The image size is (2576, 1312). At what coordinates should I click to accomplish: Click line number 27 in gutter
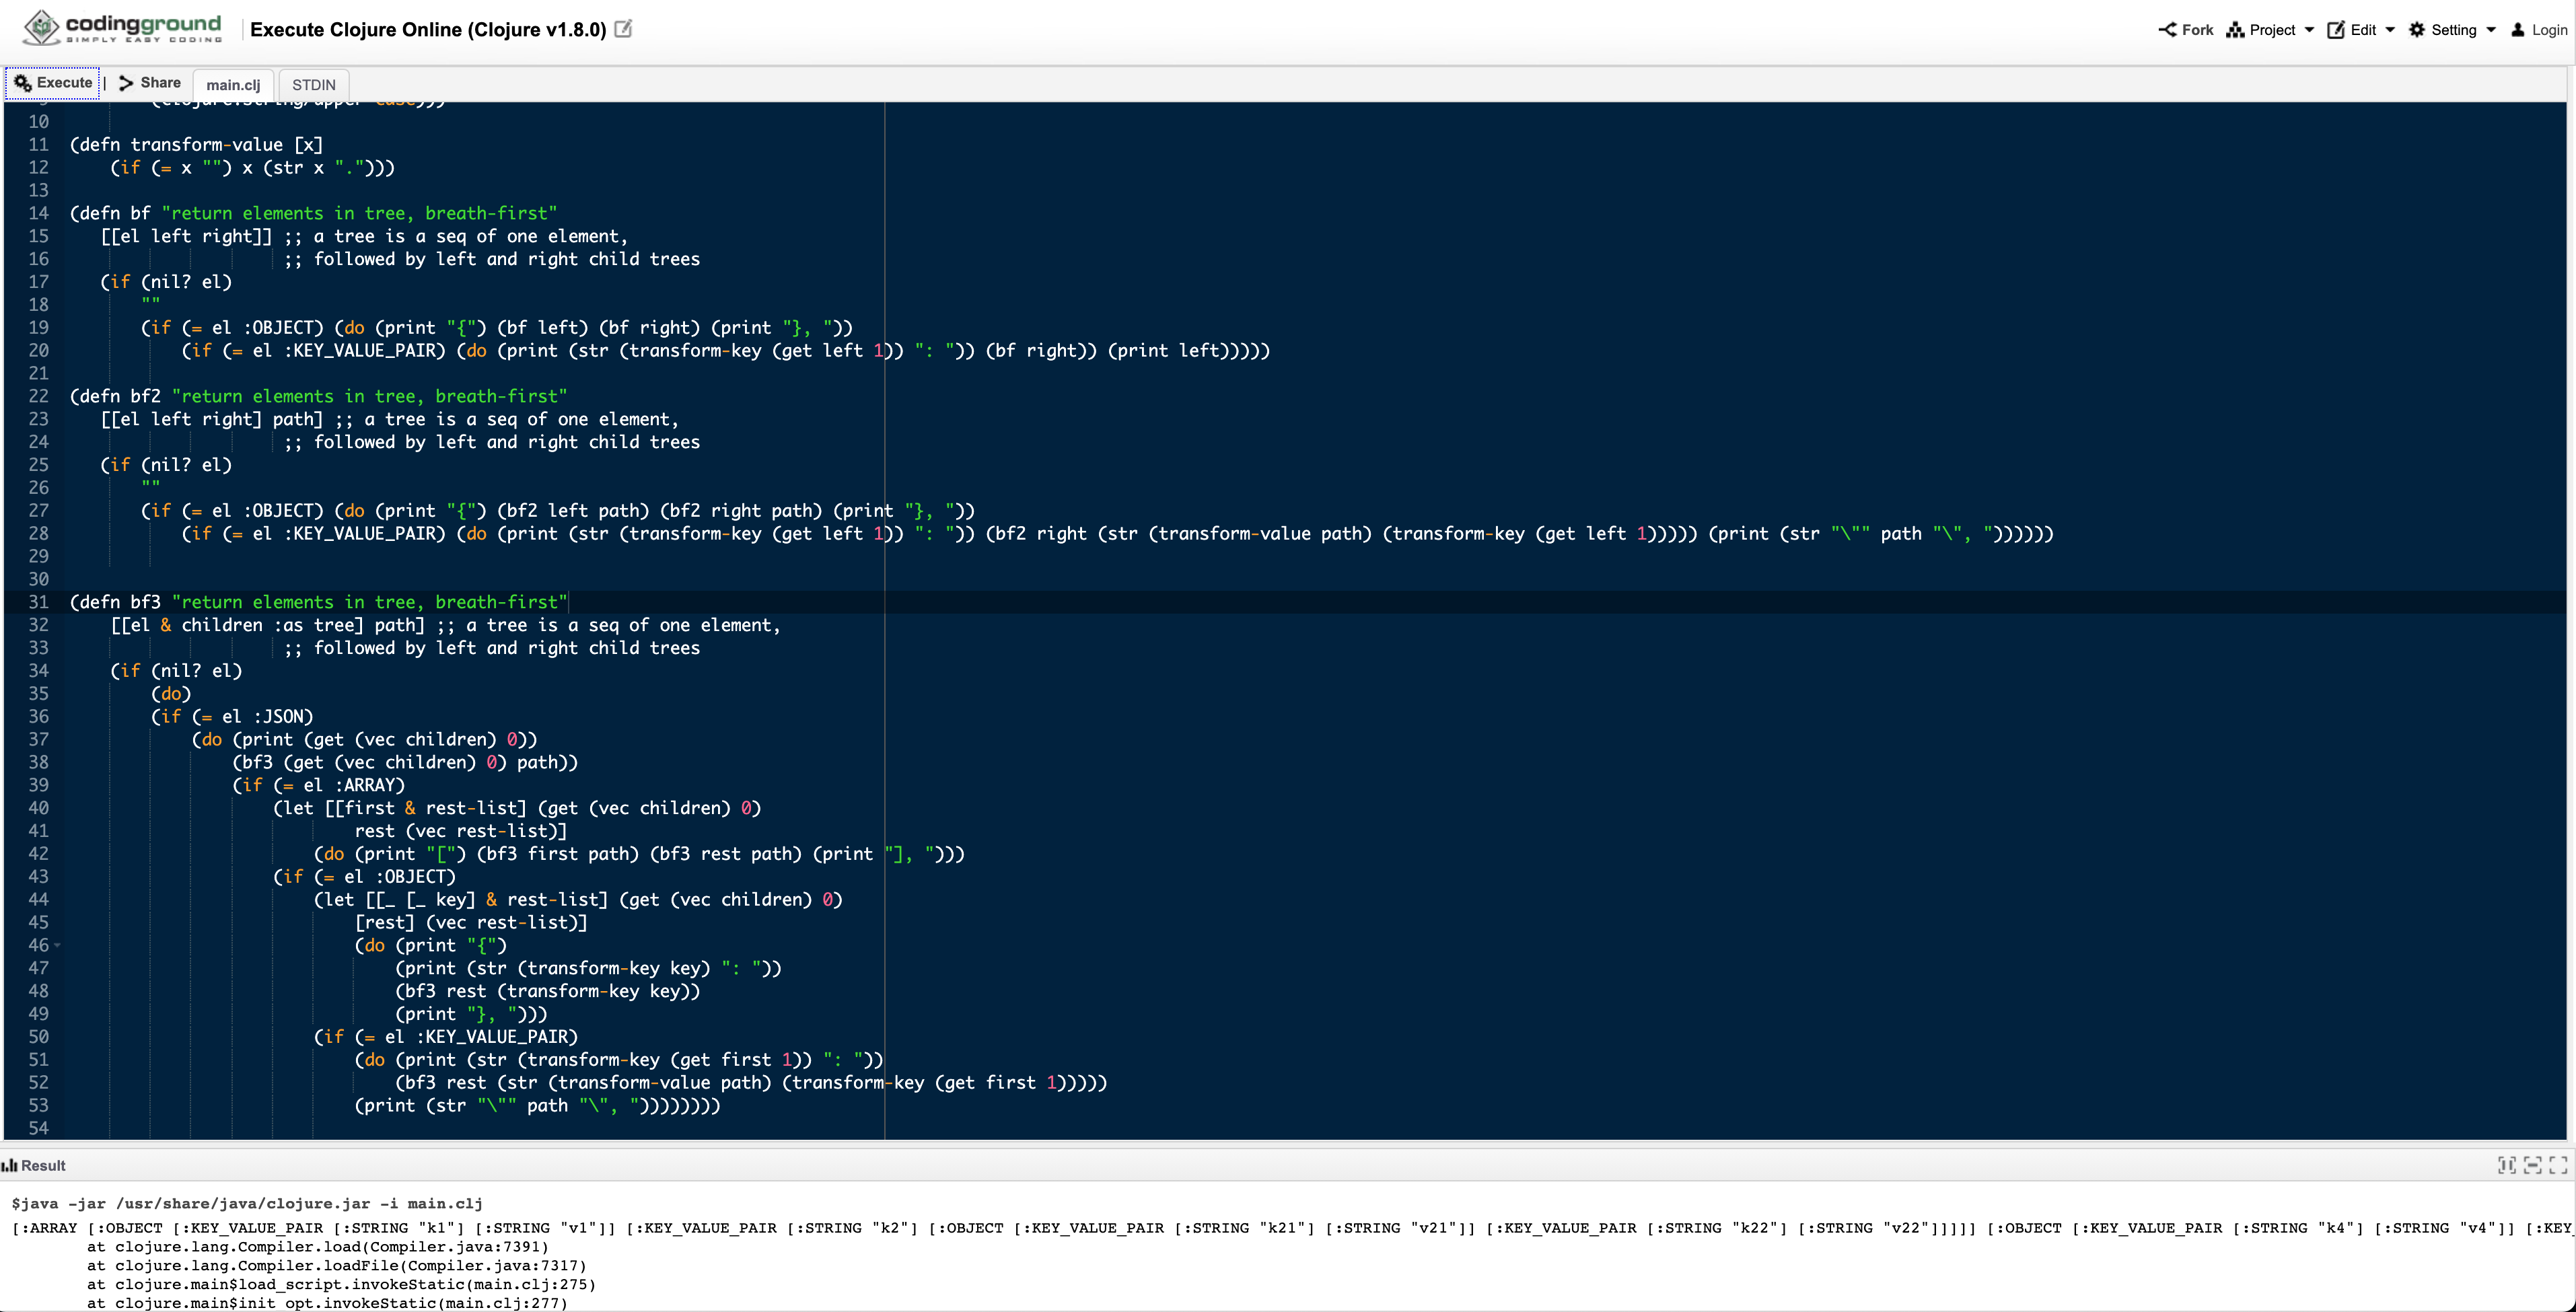(38, 511)
